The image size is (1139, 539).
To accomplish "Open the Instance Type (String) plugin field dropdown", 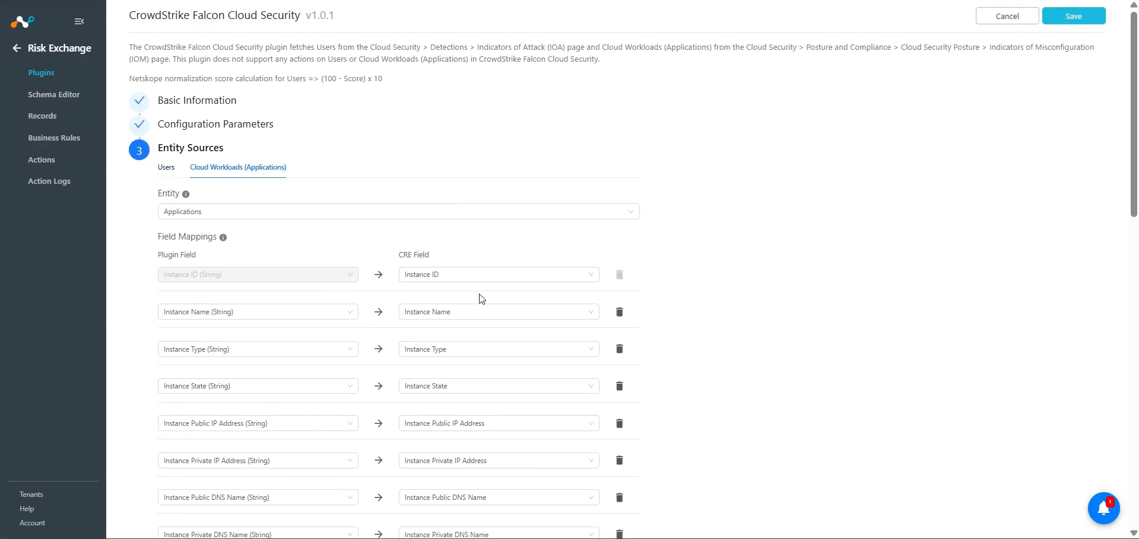I will (258, 349).
